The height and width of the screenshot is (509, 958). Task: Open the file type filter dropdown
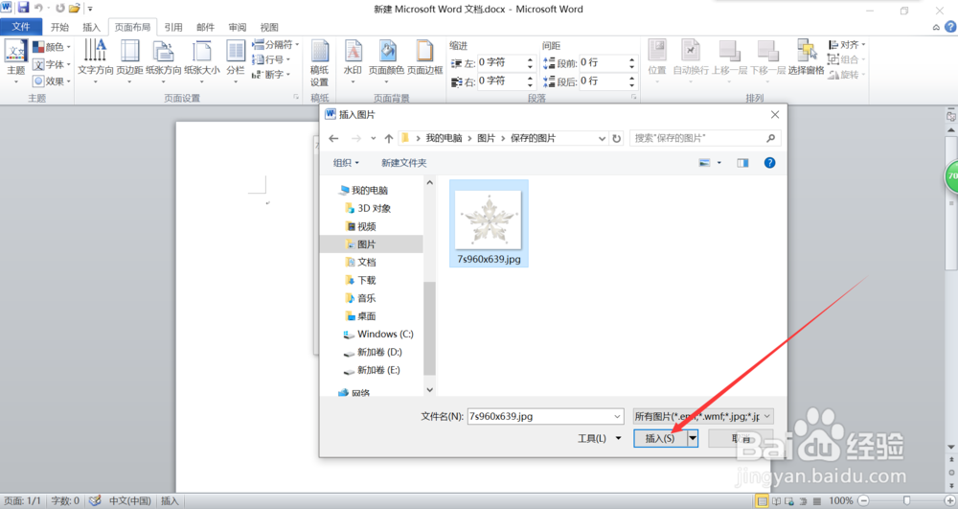pyautogui.click(x=703, y=416)
